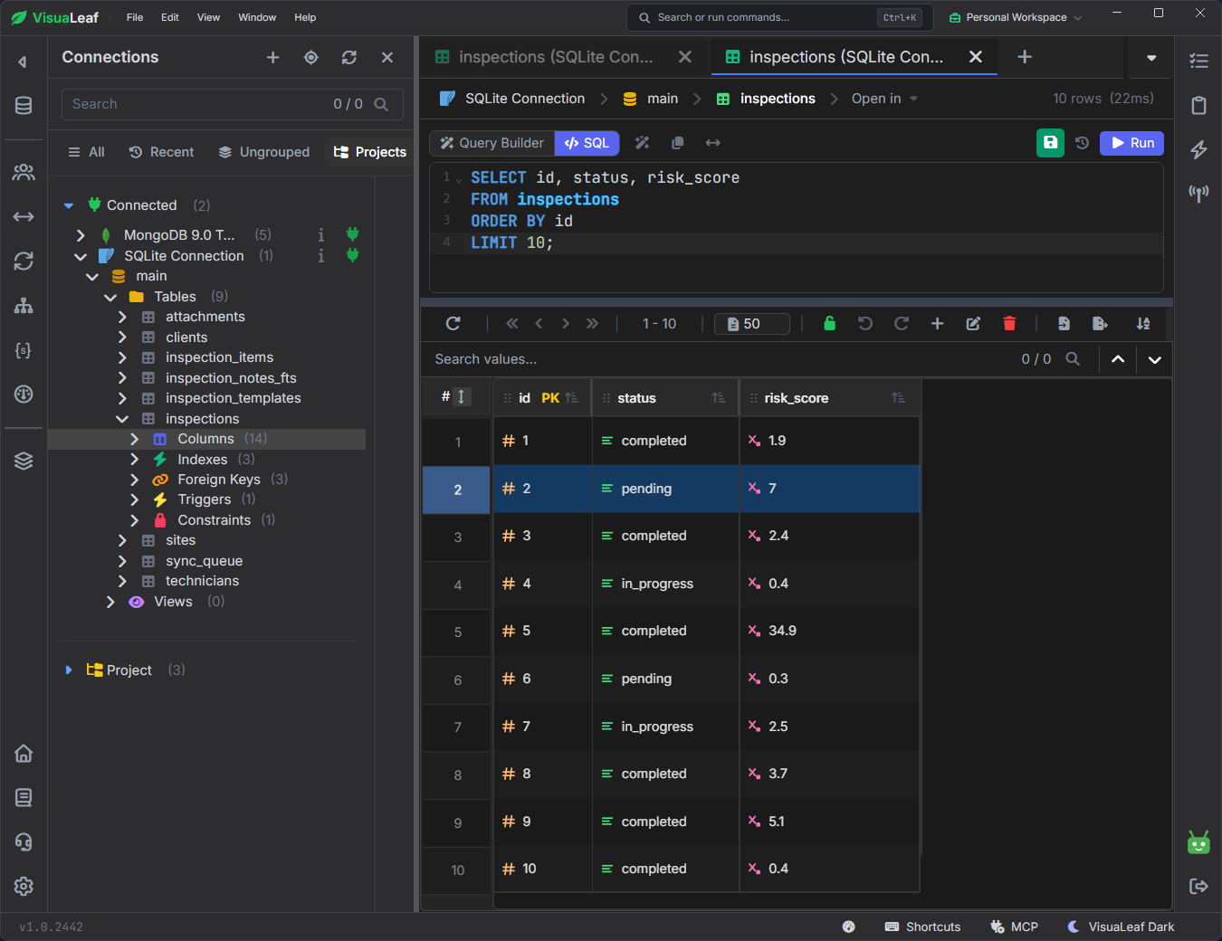Open the Window menu
The image size is (1222, 941).
257,17
